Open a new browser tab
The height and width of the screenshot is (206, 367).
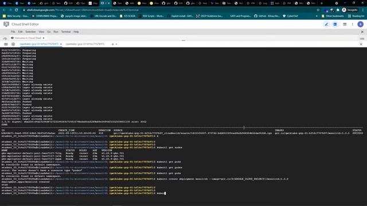coord(322,3)
